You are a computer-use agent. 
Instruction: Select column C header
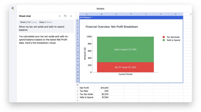point(116,14)
